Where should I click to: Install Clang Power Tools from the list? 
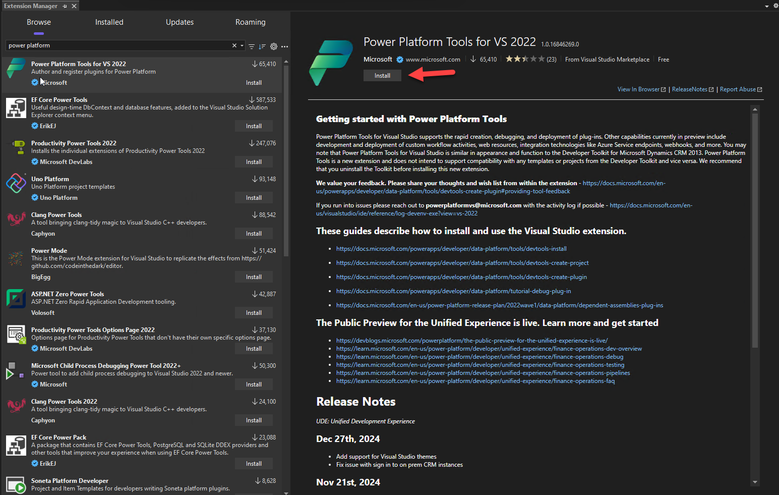[254, 234]
